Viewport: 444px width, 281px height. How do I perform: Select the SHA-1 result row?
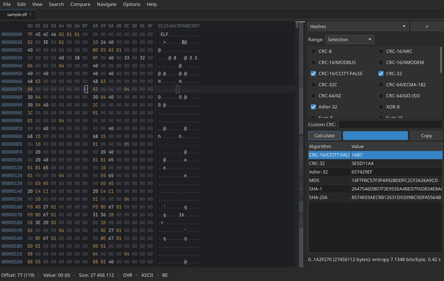[375, 189]
